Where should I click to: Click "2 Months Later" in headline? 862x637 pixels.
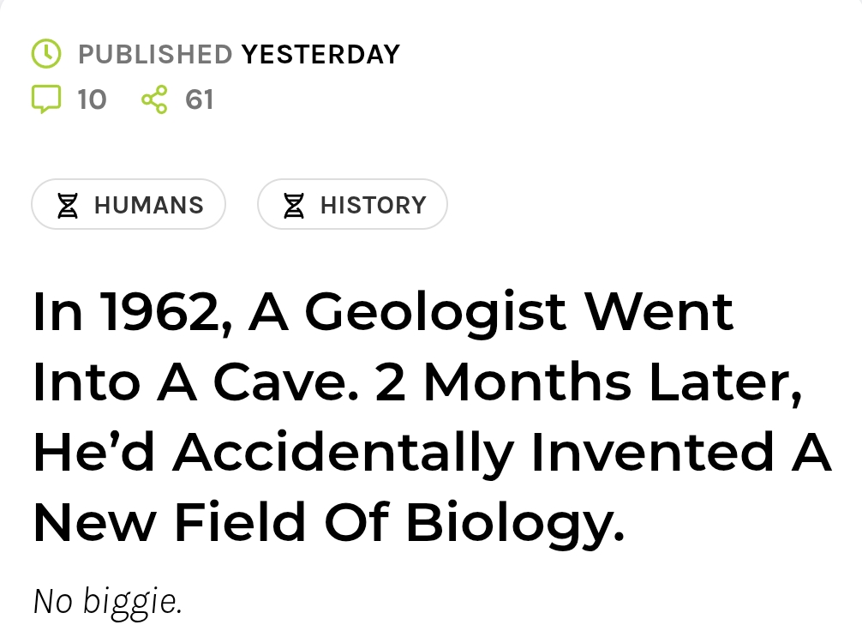pyautogui.click(x=589, y=382)
